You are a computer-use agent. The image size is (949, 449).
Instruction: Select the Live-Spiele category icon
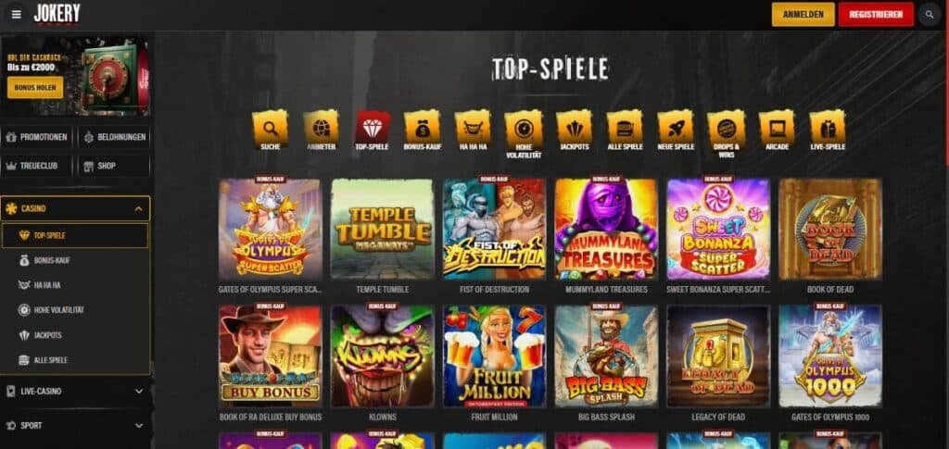(x=828, y=128)
